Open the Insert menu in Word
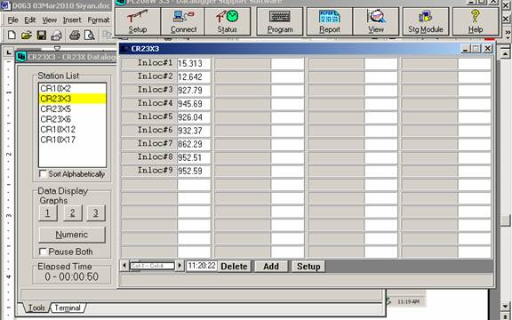 click(72, 20)
